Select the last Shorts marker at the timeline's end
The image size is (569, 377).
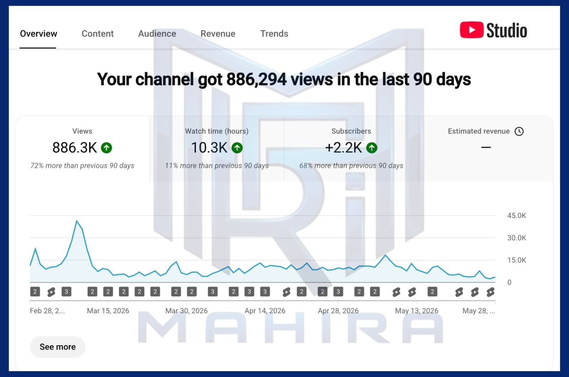(x=490, y=292)
